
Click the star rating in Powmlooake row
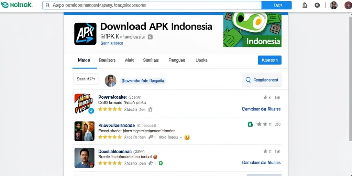pyautogui.click(x=110, y=109)
